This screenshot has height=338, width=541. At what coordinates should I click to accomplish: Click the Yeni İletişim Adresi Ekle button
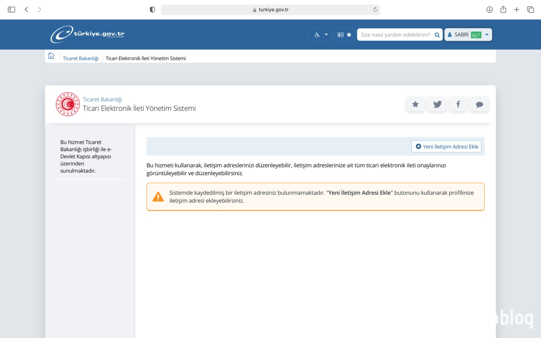446,146
